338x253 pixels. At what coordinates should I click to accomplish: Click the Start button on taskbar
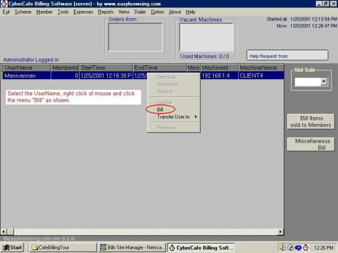click(x=12, y=247)
